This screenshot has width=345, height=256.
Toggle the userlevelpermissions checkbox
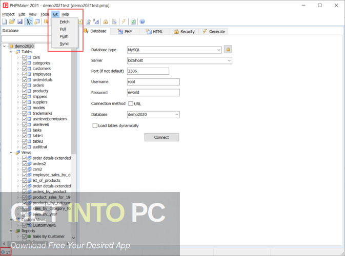[25, 119]
